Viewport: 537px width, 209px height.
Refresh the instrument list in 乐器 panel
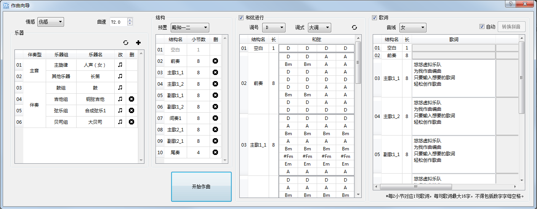tap(126, 43)
